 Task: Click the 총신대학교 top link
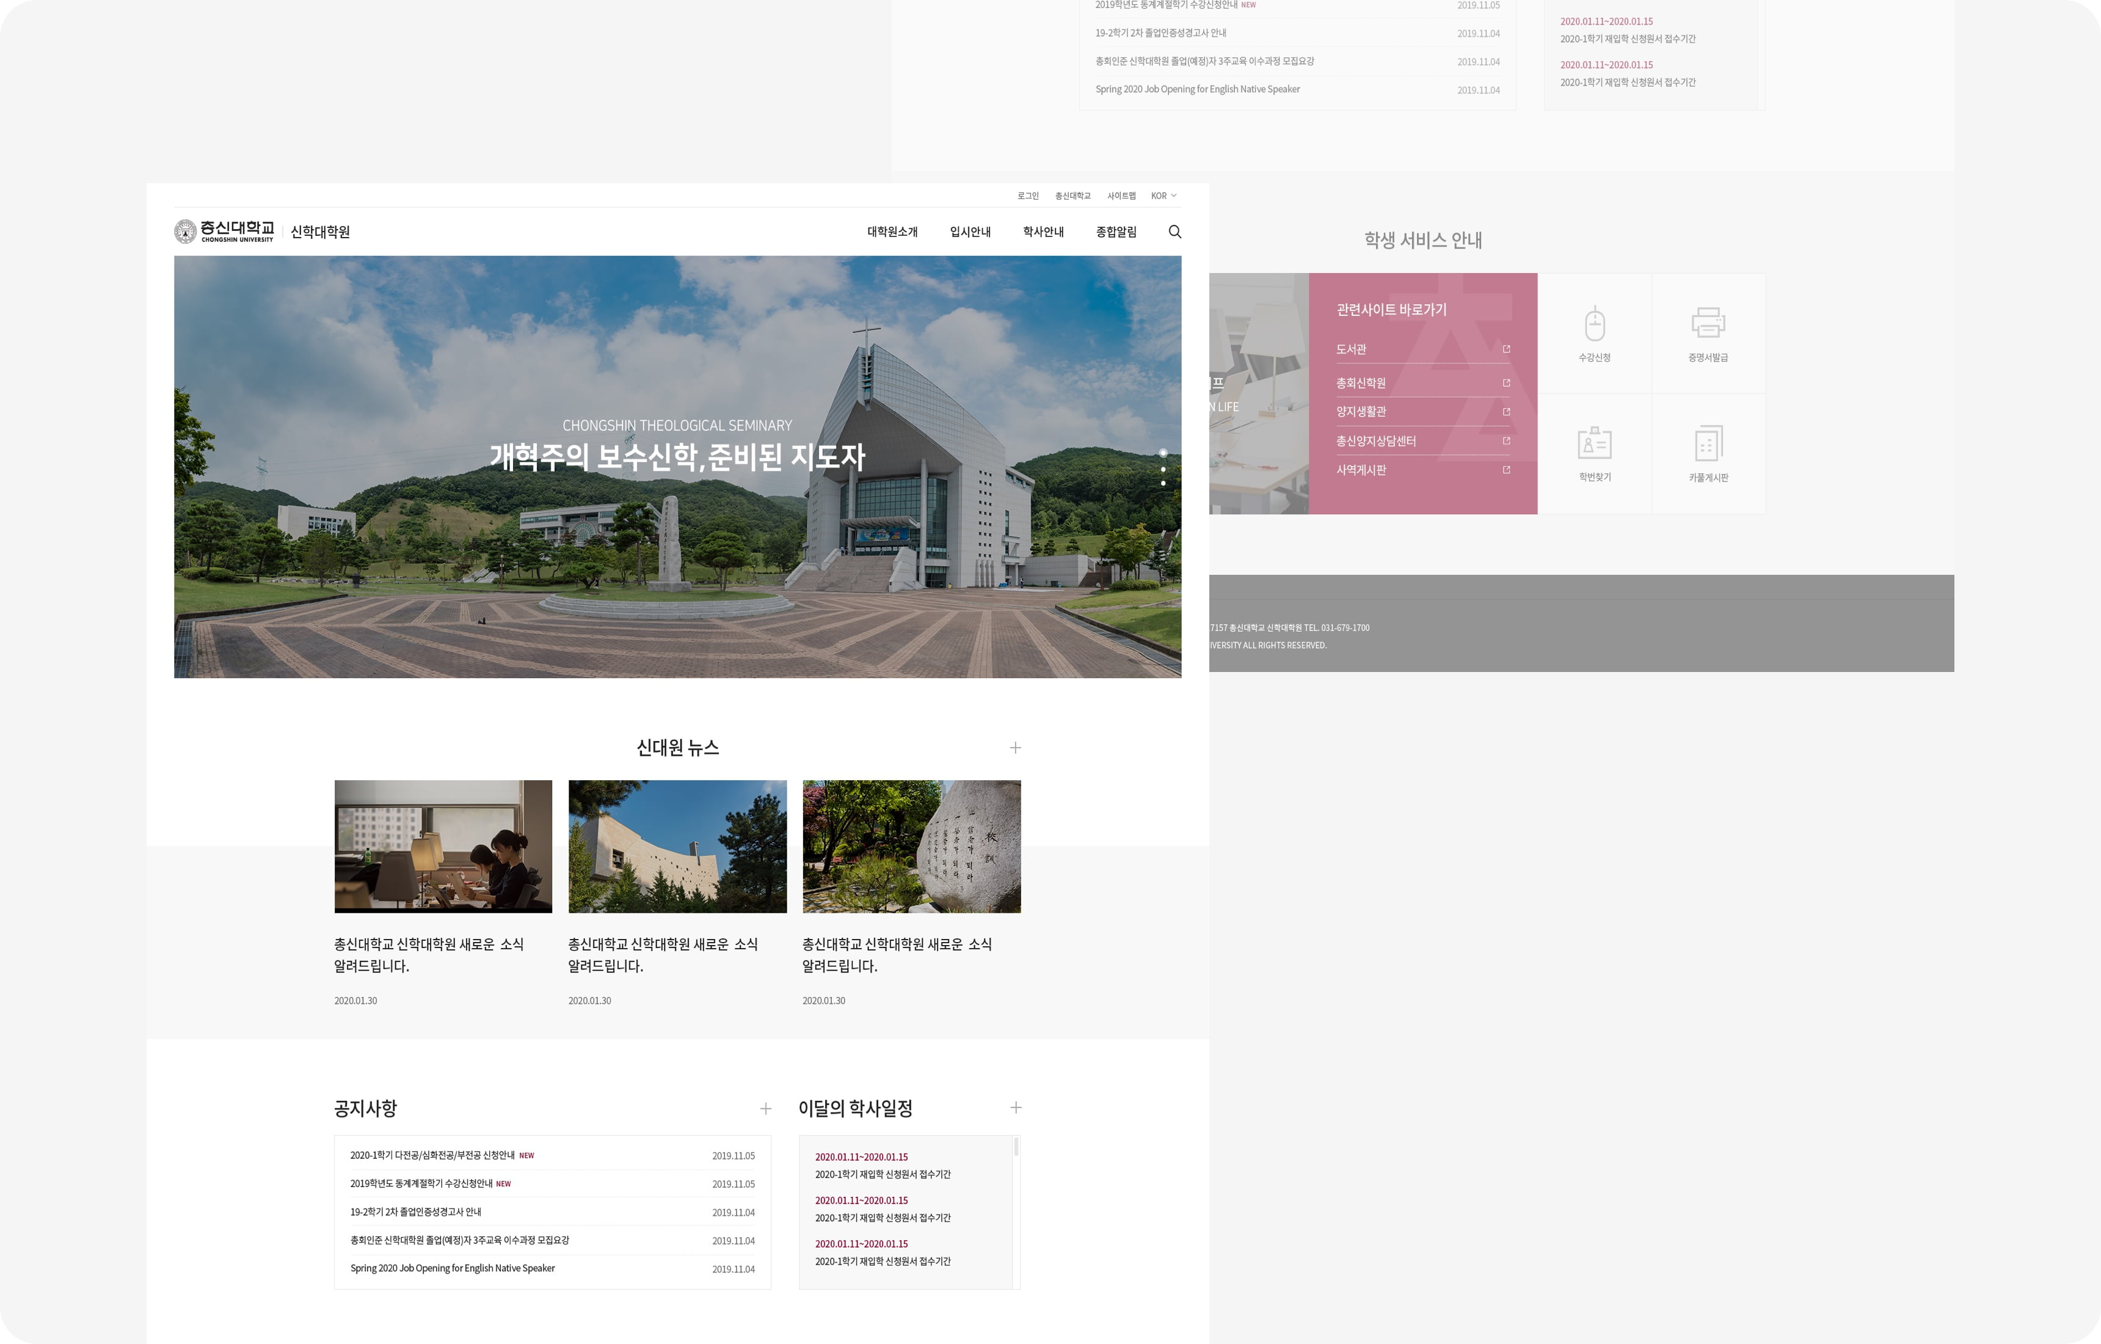tap(1072, 195)
